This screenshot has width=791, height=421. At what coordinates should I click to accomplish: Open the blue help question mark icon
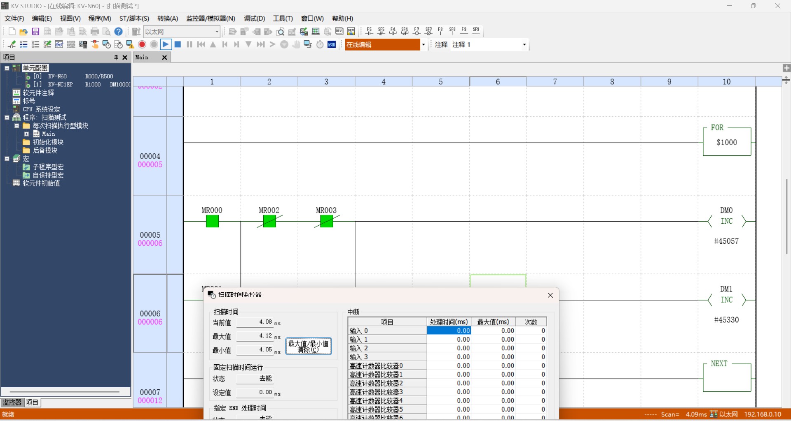tap(119, 32)
